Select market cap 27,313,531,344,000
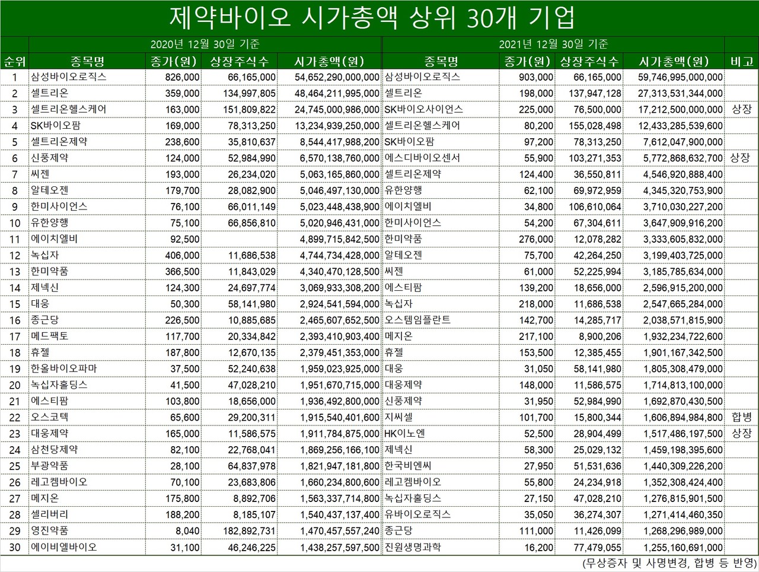This screenshot has height=572, width=759. [x=681, y=93]
